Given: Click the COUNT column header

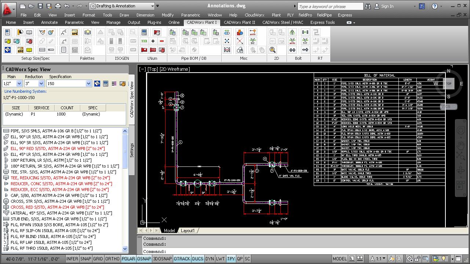Looking at the screenshot, I should coord(67,108).
